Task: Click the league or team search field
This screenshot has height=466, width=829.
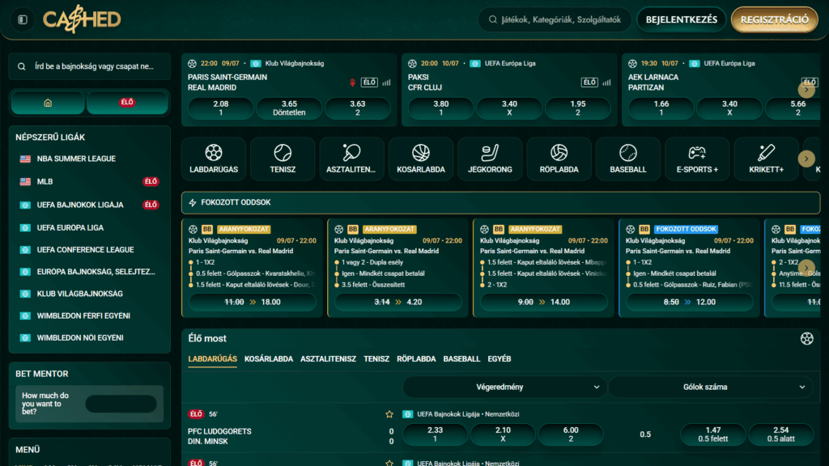Action: click(x=89, y=66)
